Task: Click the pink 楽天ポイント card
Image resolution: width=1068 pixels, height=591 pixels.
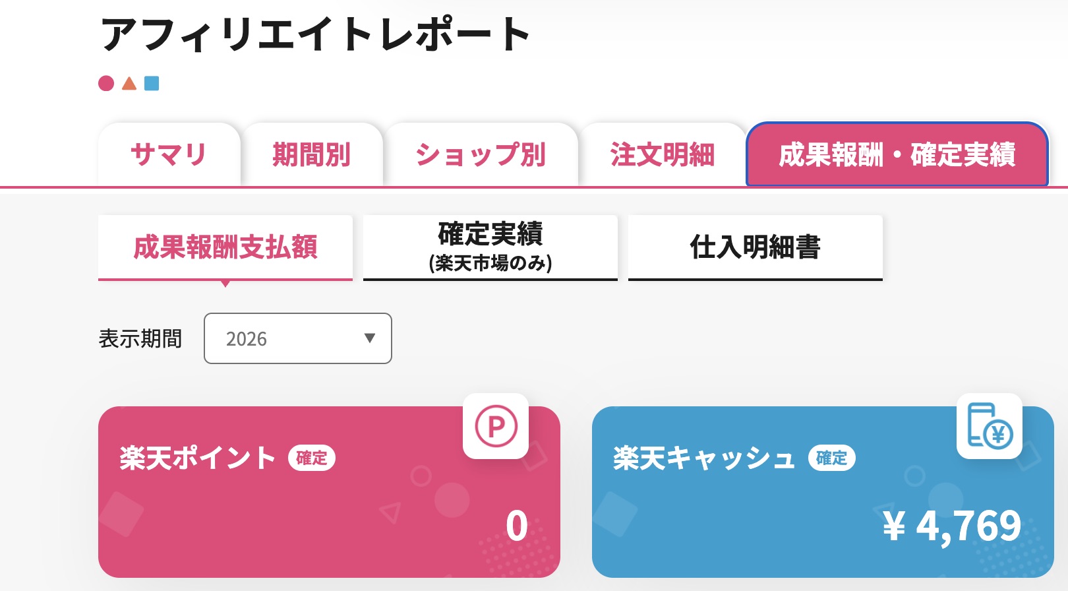Action: (x=297, y=514)
